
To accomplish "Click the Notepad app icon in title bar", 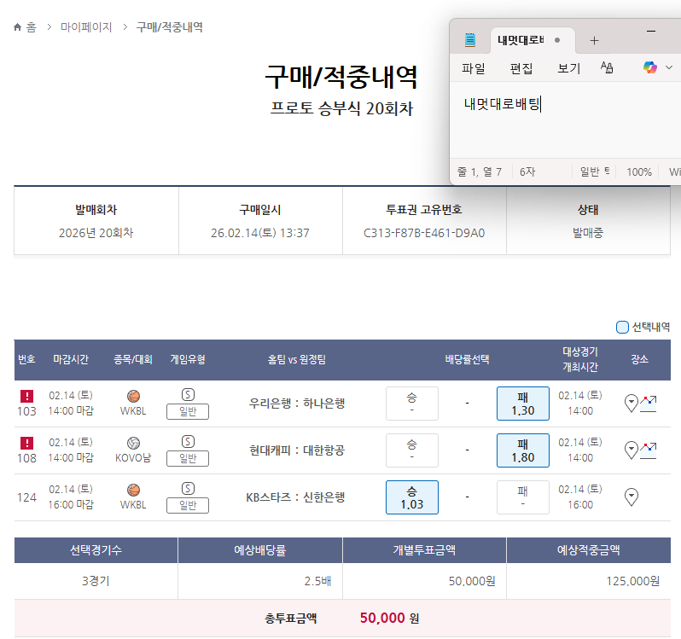I will [469, 40].
